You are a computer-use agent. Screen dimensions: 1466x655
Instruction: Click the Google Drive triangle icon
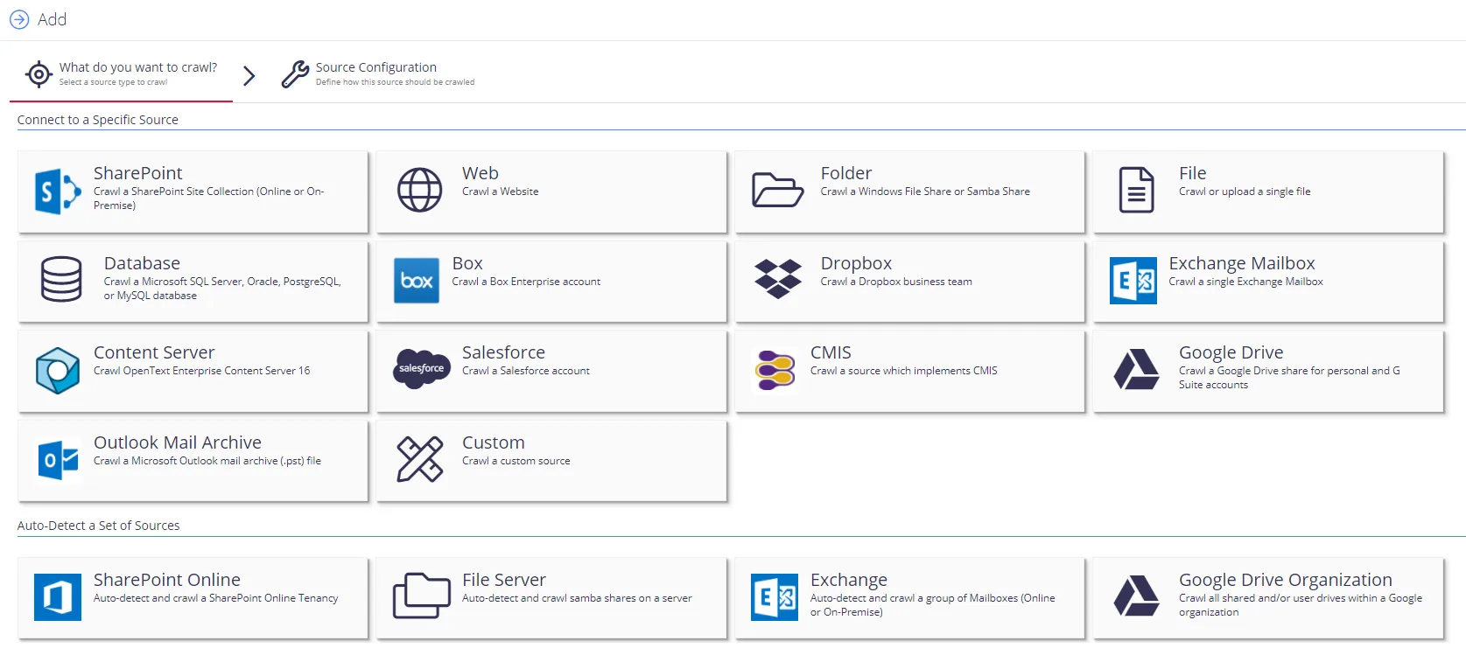point(1136,369)
